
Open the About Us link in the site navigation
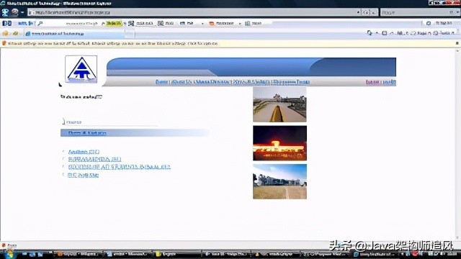coord(182,82)
